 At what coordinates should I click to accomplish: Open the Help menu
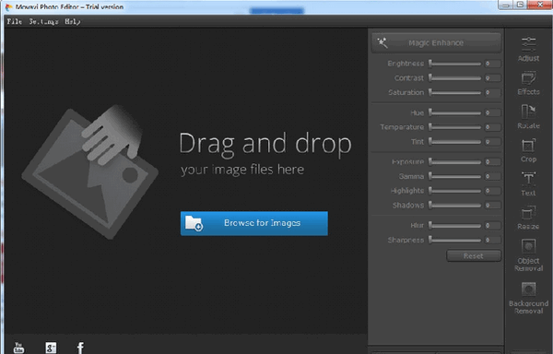click(x=73, y=21)
